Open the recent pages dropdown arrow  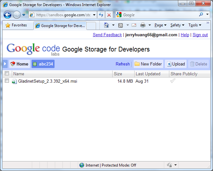pos(24,15)
